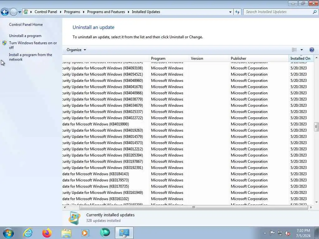Open the Organize menu
This screenshot has width=319, height=239.
coord(76,50)
